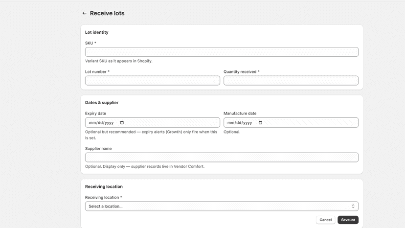Click the 'Variant SKU as it appears in Shopify' hint
The height and width of the screenshot is (228, 405).
pyautogui.click(x=119, y=61)
